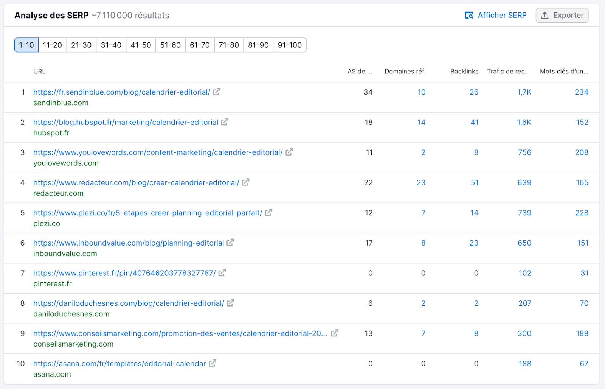Click the inboundvalue.com domain text
This screenshot has width=605, height=389.
click(65, 254)
